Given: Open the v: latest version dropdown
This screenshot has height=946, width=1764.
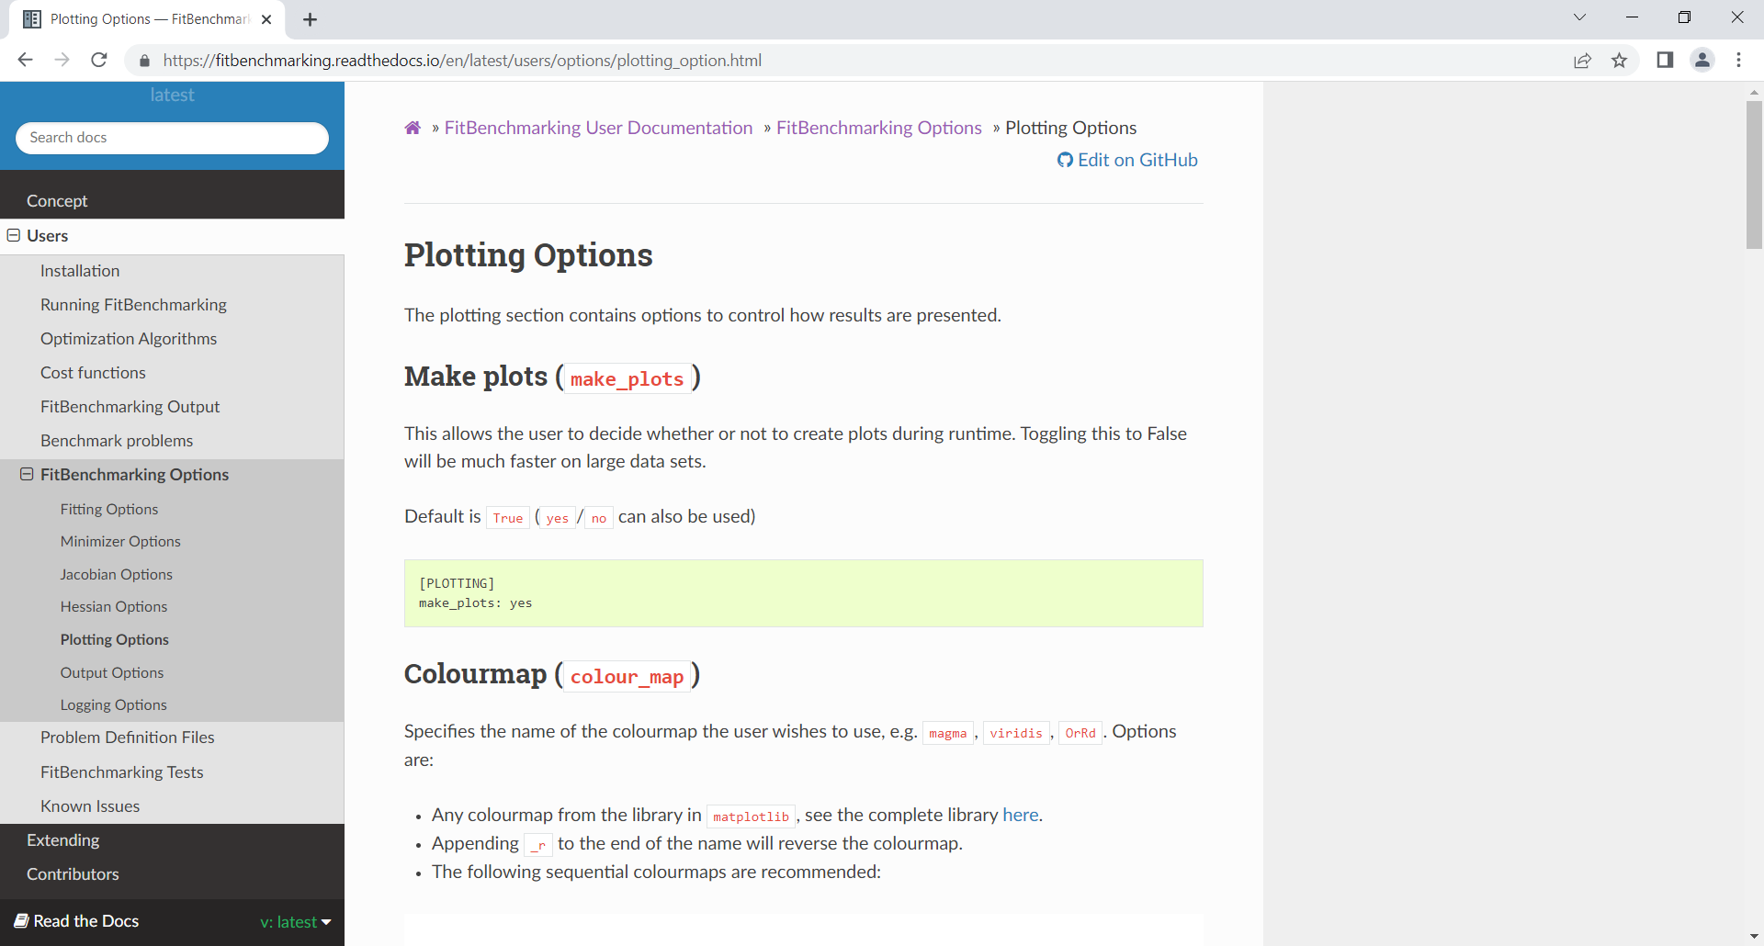Looking at the screenshot, I should (295, 921).
